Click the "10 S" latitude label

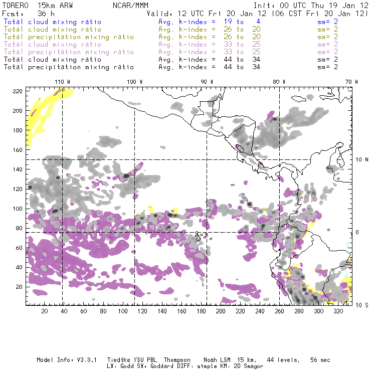[362, 305]
